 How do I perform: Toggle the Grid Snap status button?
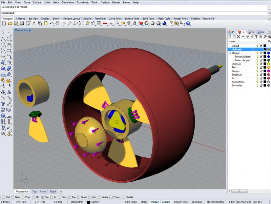(x=131, y=202)
